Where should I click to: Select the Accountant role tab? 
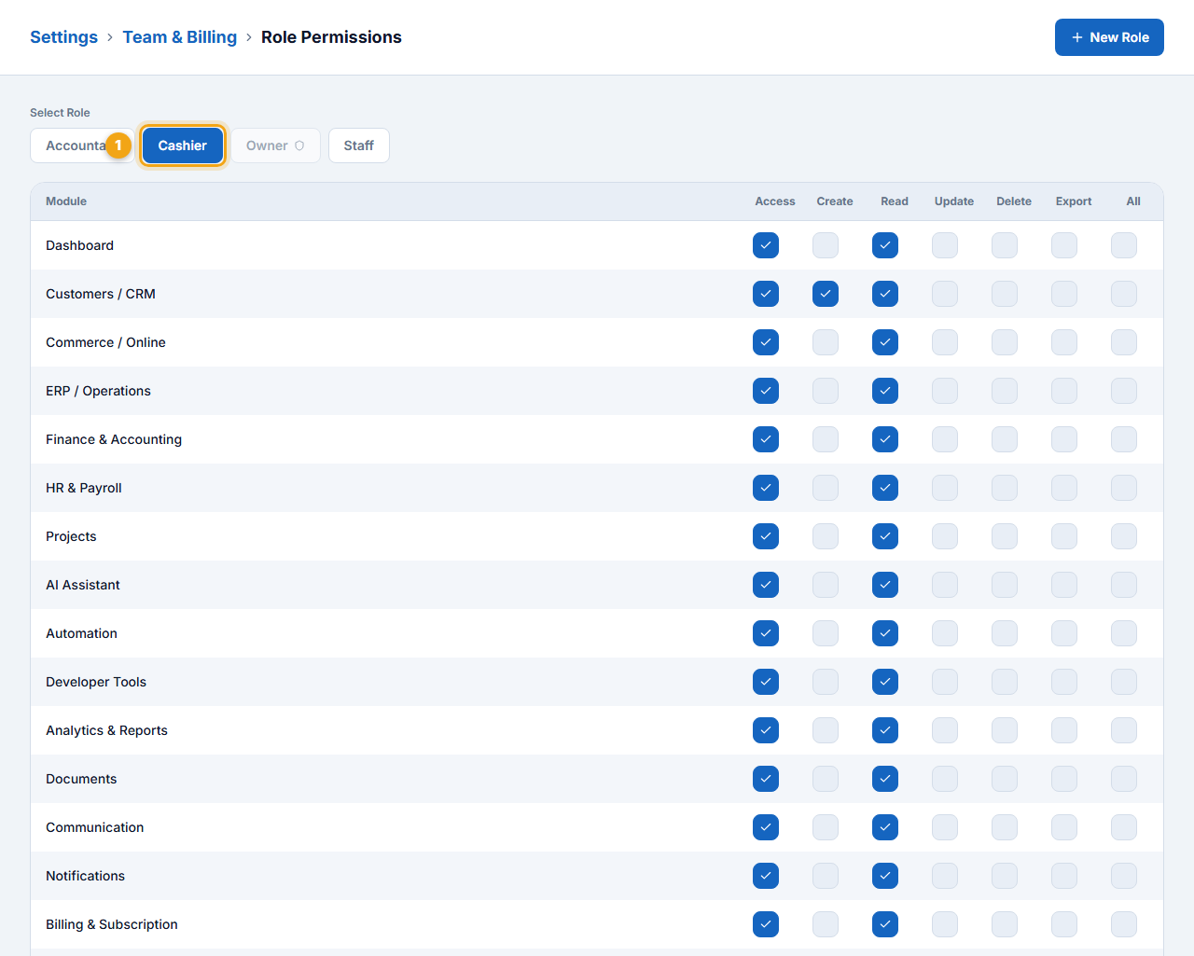[82, 145]
